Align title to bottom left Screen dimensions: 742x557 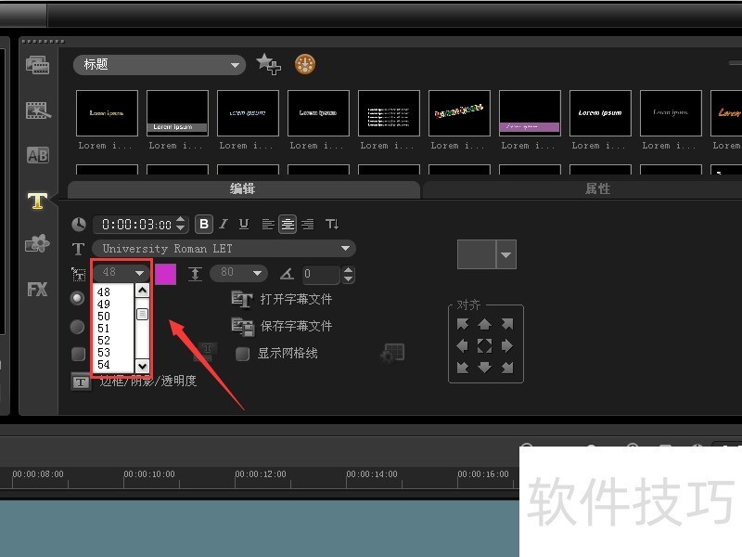(x=462, y=367)
